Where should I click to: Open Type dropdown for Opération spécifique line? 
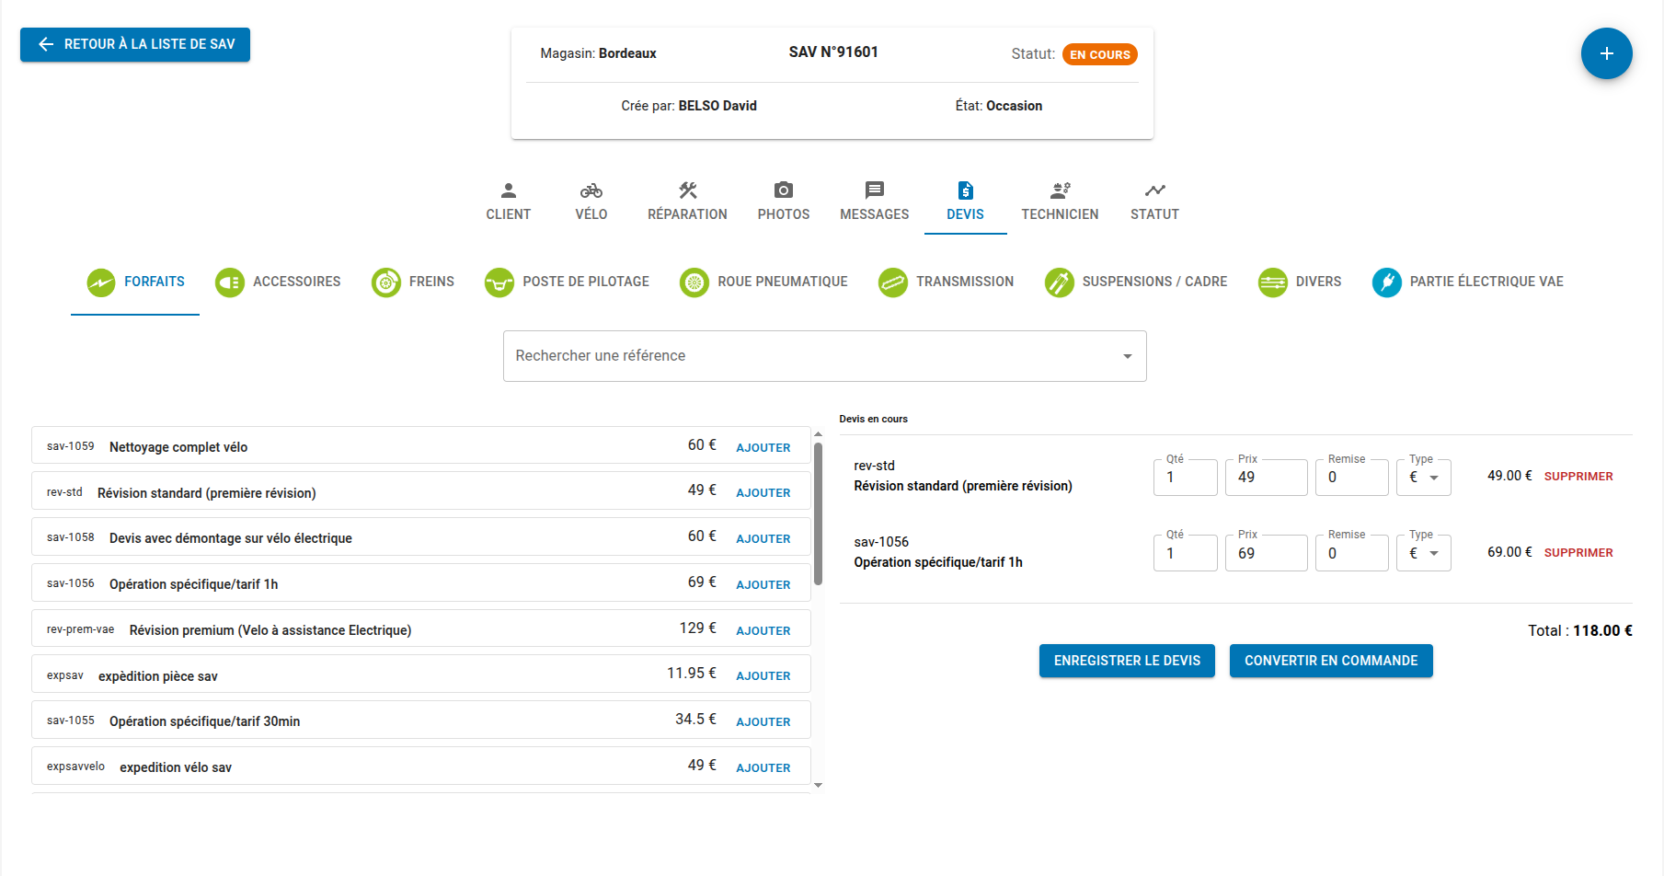pos(1424,554)
